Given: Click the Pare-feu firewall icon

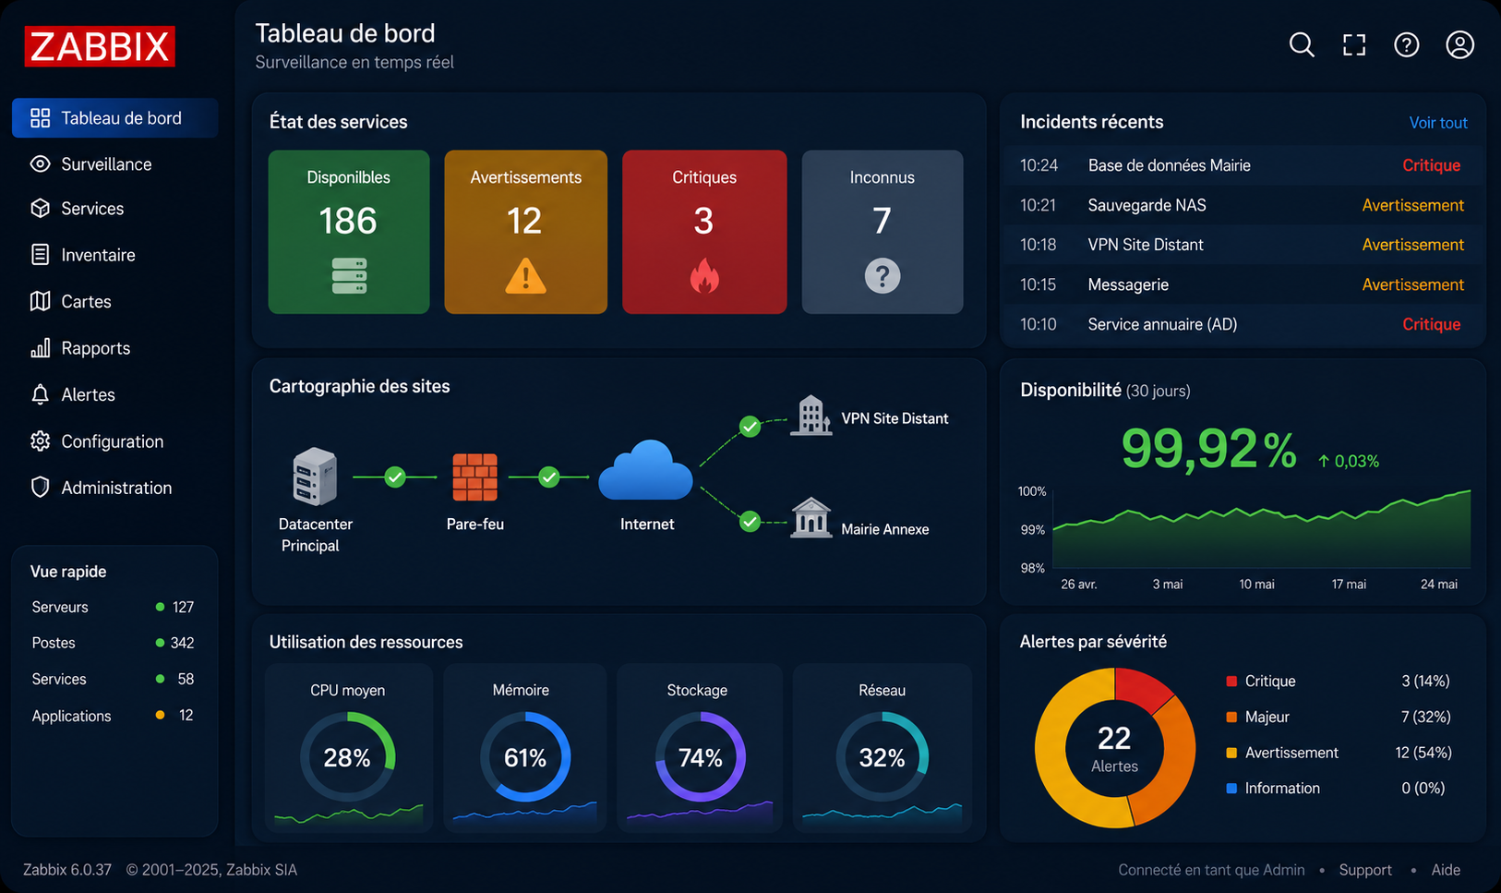Looking at the screenshot, I should [474, 477].
